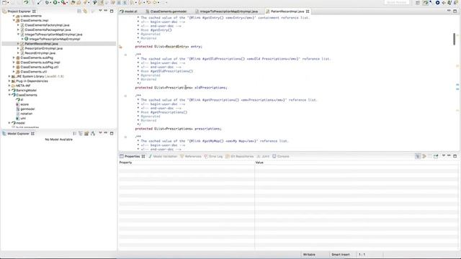Viewport: 461px width, 259px height.
Task: Fold the Javadoc comment above prescriptions field
Action: coord(125,96)
